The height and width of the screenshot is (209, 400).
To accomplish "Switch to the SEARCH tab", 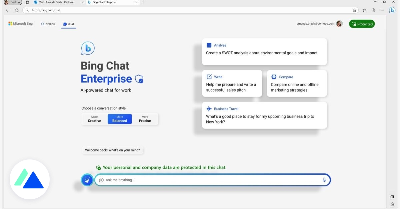I will [x=48, y=24].
